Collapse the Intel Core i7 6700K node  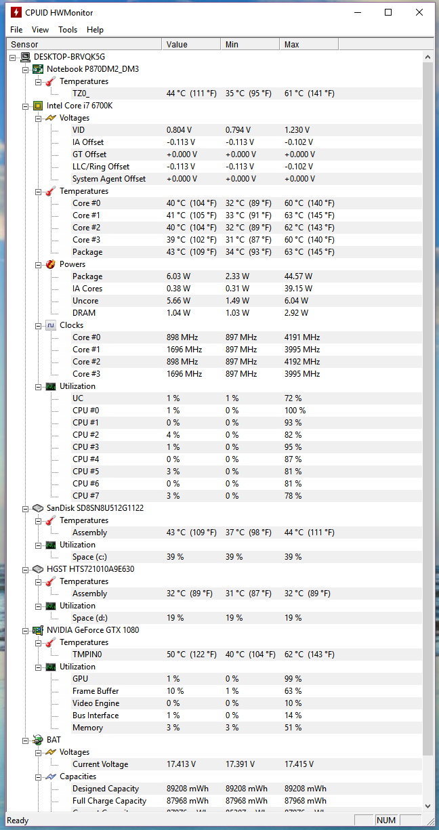point(26,106)
